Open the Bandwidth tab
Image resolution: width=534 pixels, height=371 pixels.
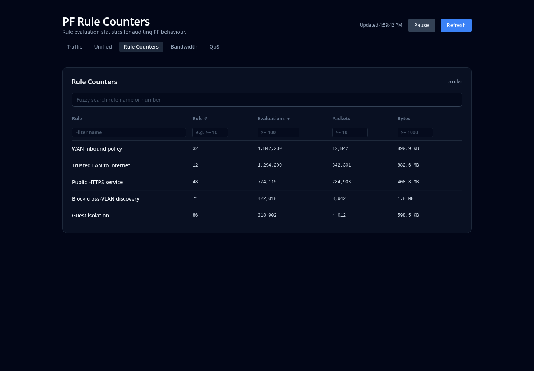(184, 47)
